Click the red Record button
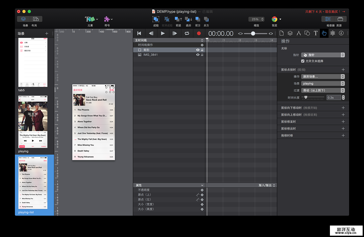The width and height of the screenshot is (364, 237). [x=199, y=33]
